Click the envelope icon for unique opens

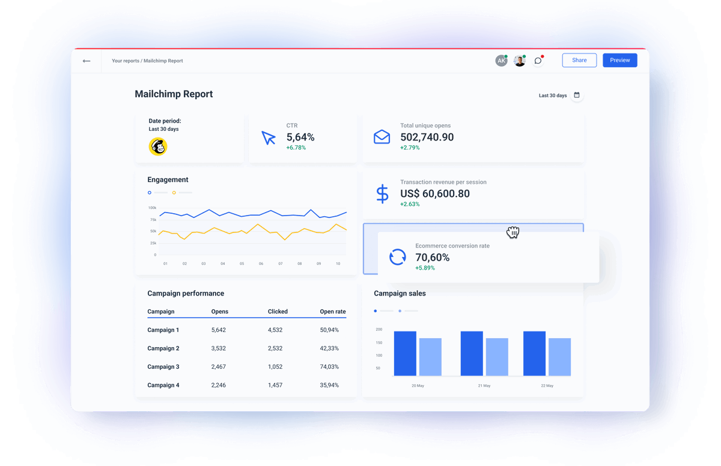pyautogui.click(x=382, y=137)
